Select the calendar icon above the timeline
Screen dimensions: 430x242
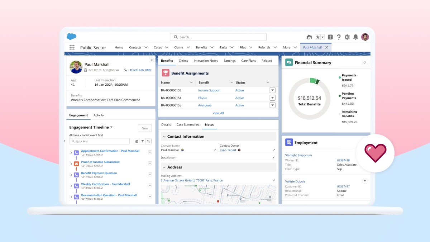[x=137, y=141]
